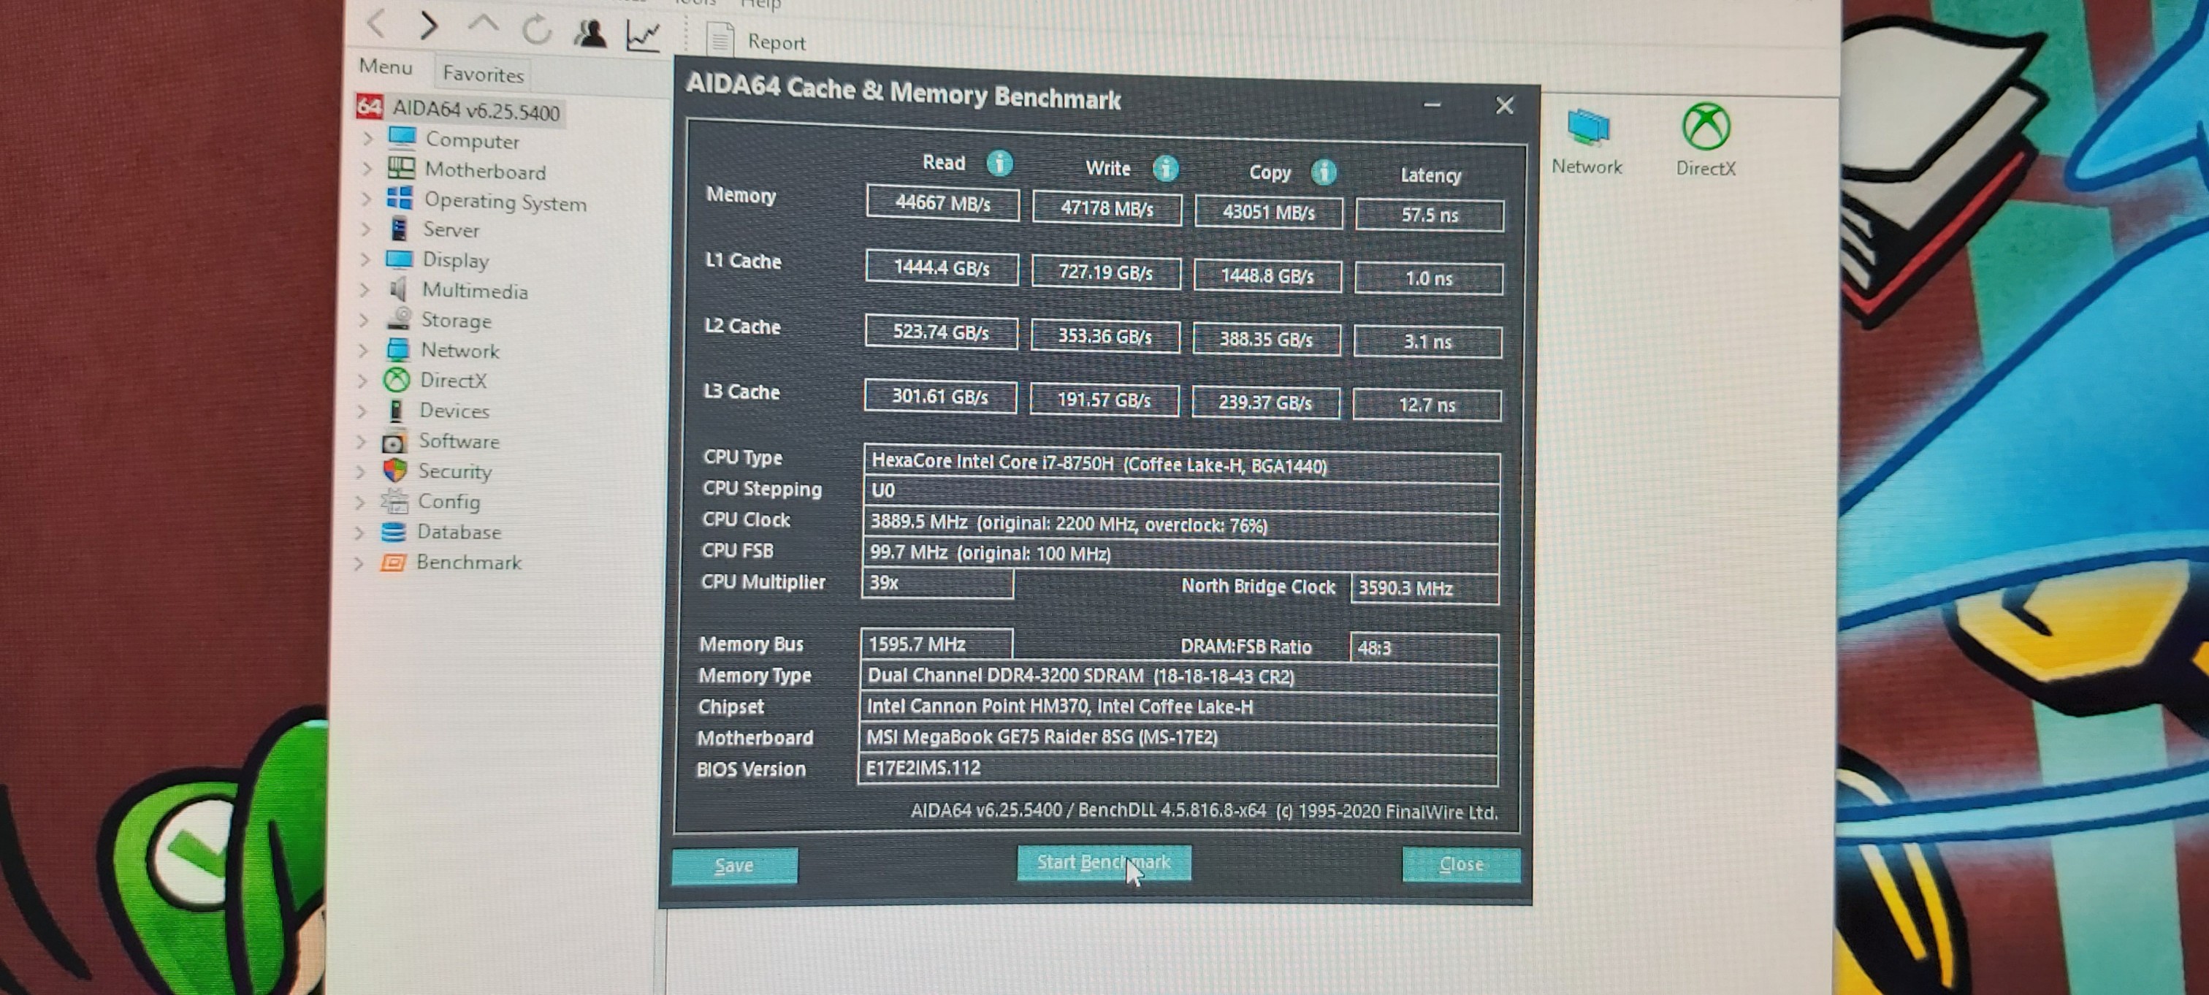Viewport: 2209px width, 995px height.
Task: Click the Save button
Action: (734, 866)
